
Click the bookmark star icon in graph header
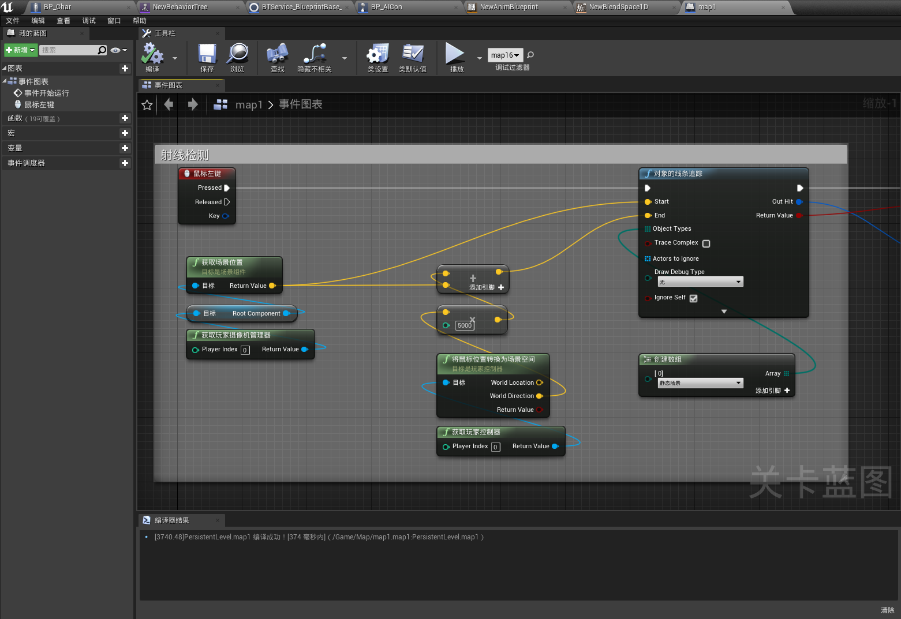coord(147,105)
